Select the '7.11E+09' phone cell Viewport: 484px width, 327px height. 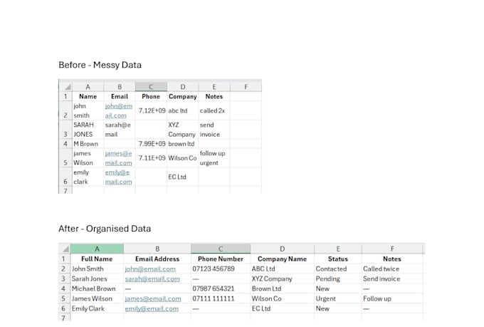coord(151,158)
